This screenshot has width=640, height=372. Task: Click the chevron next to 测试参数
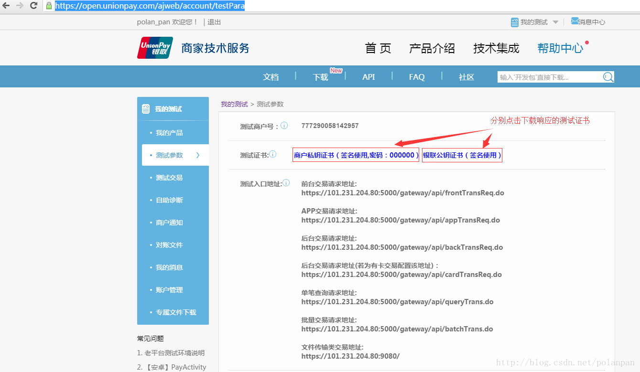point(198,155)
